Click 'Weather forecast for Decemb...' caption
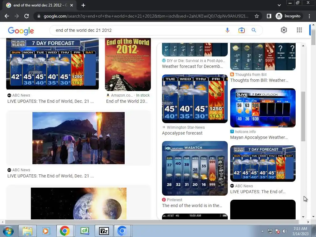 (193, 66)
